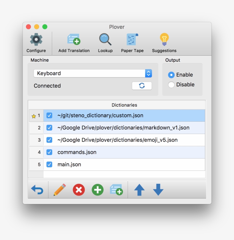The image size is (234, 240).
Task: Click add translation icon in bottom toolbar
Action: tap(116, 190)
